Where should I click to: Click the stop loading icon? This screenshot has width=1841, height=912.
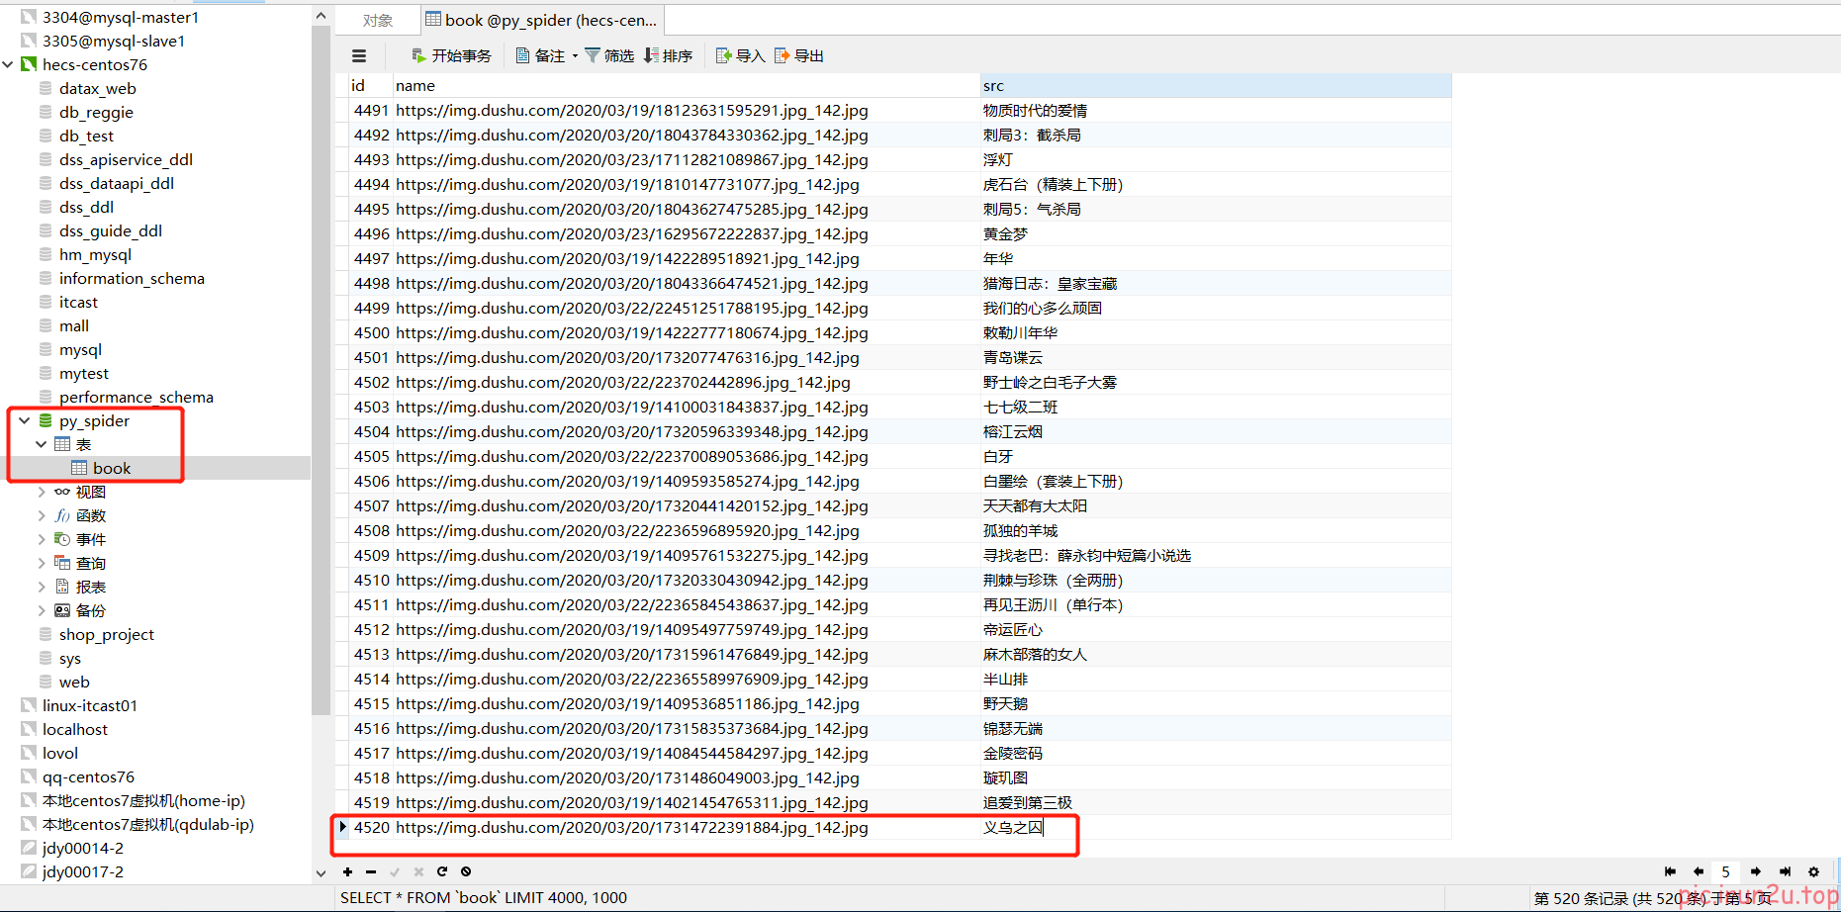point(466,871)
